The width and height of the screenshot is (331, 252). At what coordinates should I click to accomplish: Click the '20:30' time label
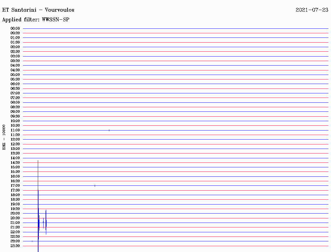click(15, 218)
